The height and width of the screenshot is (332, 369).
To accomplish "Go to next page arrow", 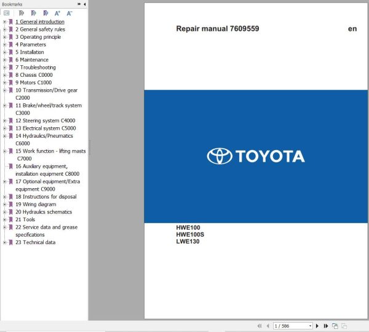I will pos(317,326).
